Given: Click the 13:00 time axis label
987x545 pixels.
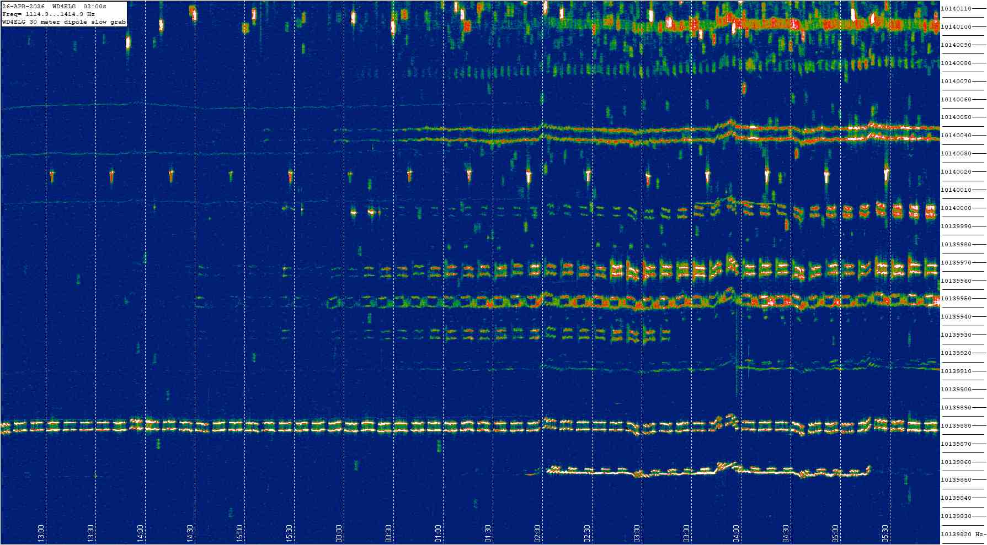Looking at the screenshot, I should [41, 533].
